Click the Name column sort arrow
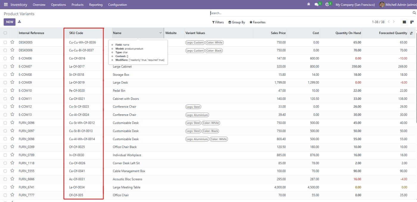Image resolution: width=417 pixels, height=202 pixels. click(x=161, y=33)
